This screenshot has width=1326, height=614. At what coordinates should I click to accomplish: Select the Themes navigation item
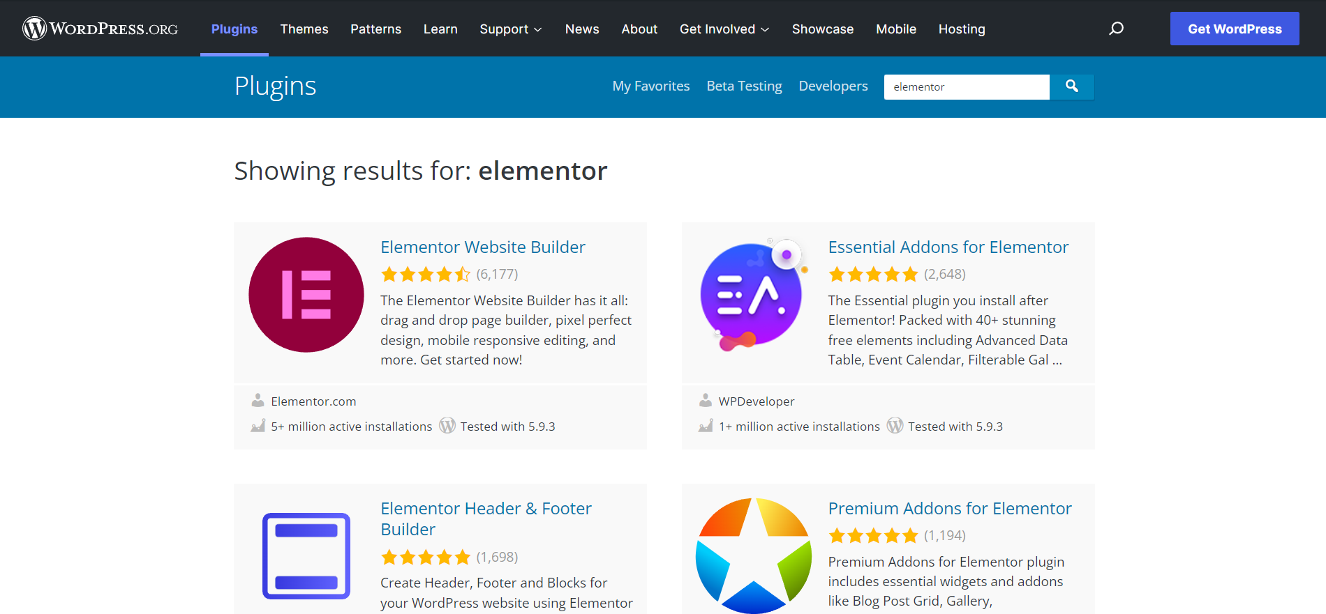(x=304, y=29)
